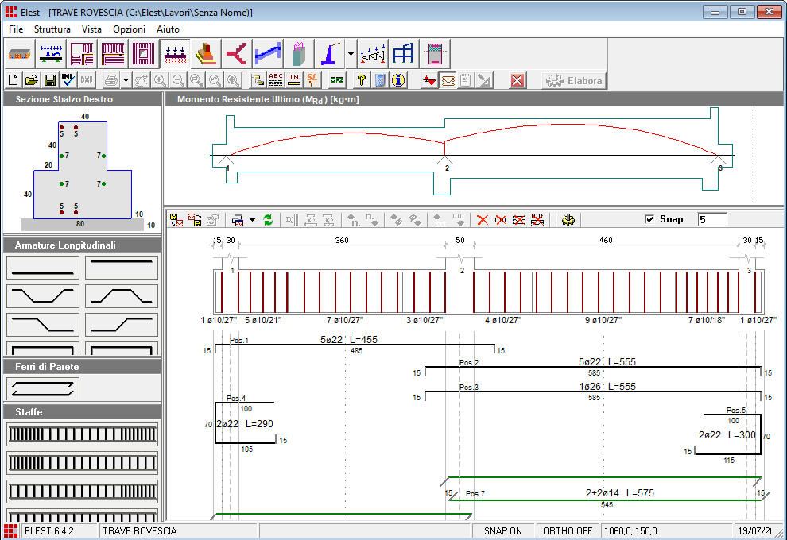Open the truss structure module
Screen dimensions: 787x540
374,53
